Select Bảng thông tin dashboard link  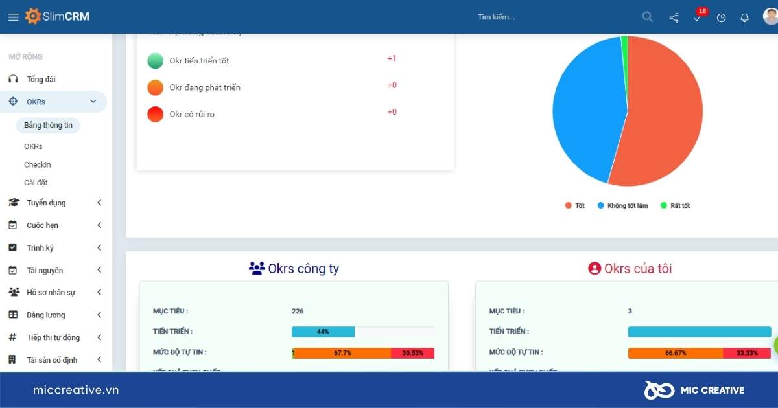coord(48,125)
